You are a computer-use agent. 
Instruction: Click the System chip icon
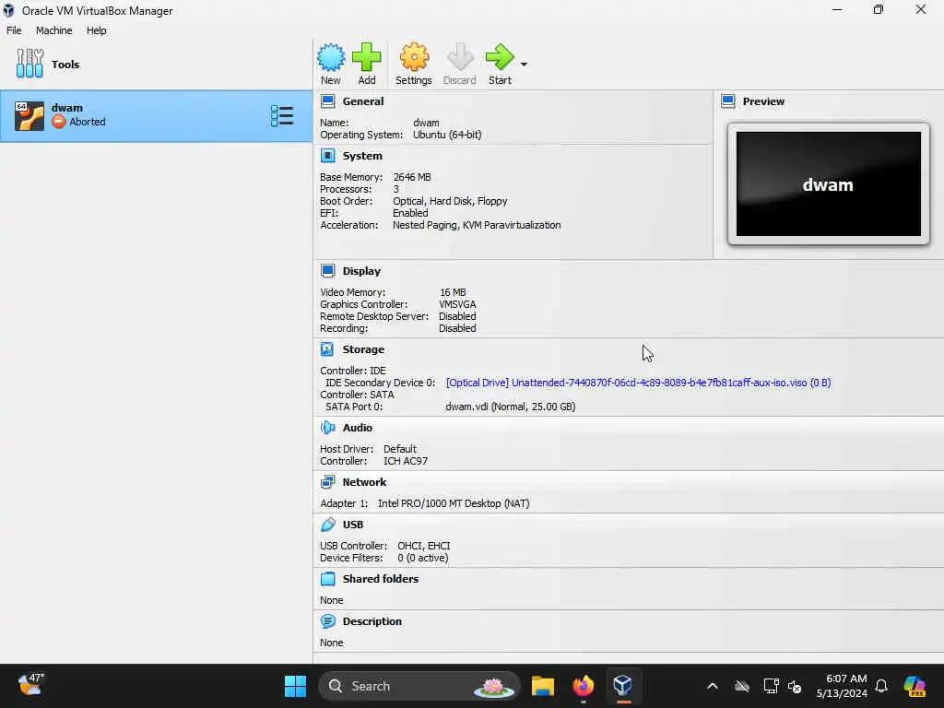(x=327, y=155)
